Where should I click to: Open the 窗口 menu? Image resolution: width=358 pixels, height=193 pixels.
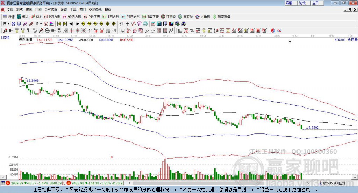tap(83, 9)
